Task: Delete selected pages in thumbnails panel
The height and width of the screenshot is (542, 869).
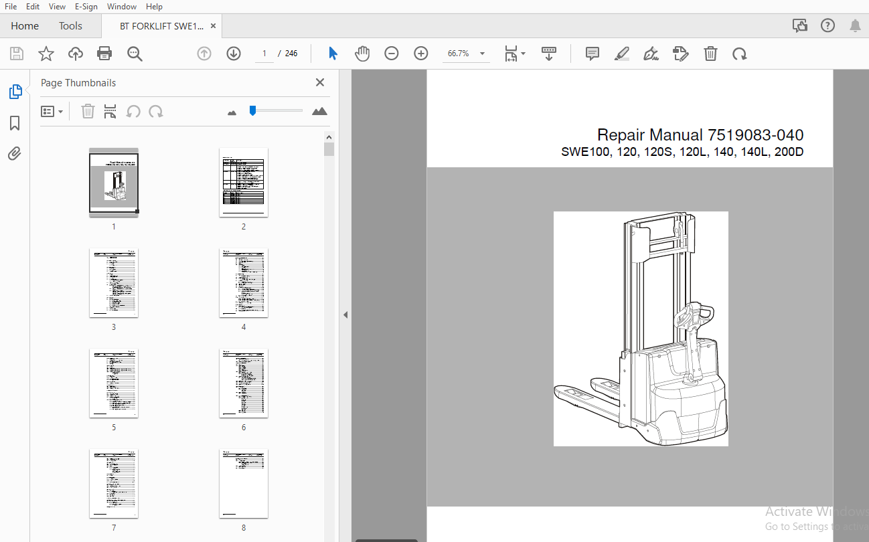Action: [88, 111]
